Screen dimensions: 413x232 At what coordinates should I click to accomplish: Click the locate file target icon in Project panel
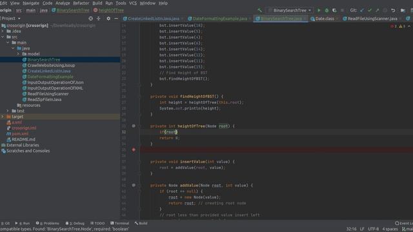click(90, 19)
